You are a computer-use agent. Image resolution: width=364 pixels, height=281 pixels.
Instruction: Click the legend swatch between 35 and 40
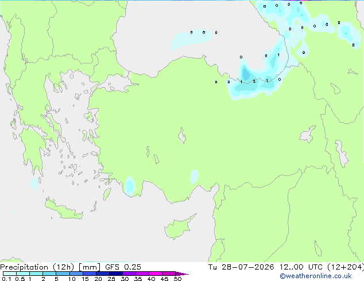142,274
